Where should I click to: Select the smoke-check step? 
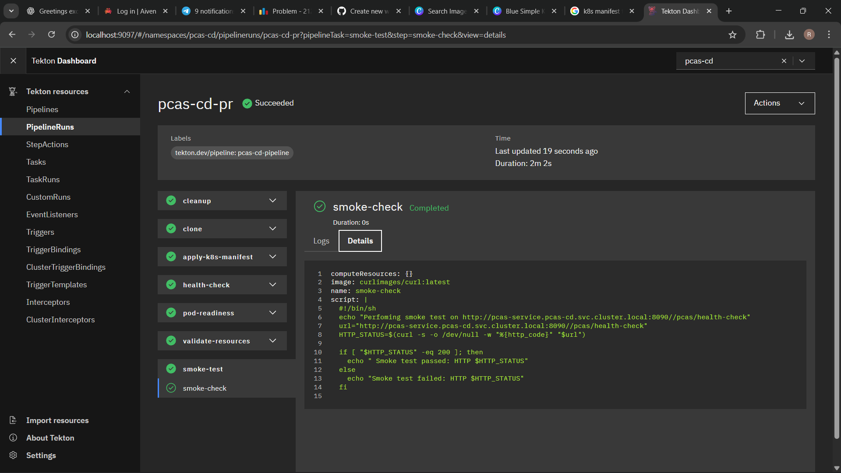205,388
